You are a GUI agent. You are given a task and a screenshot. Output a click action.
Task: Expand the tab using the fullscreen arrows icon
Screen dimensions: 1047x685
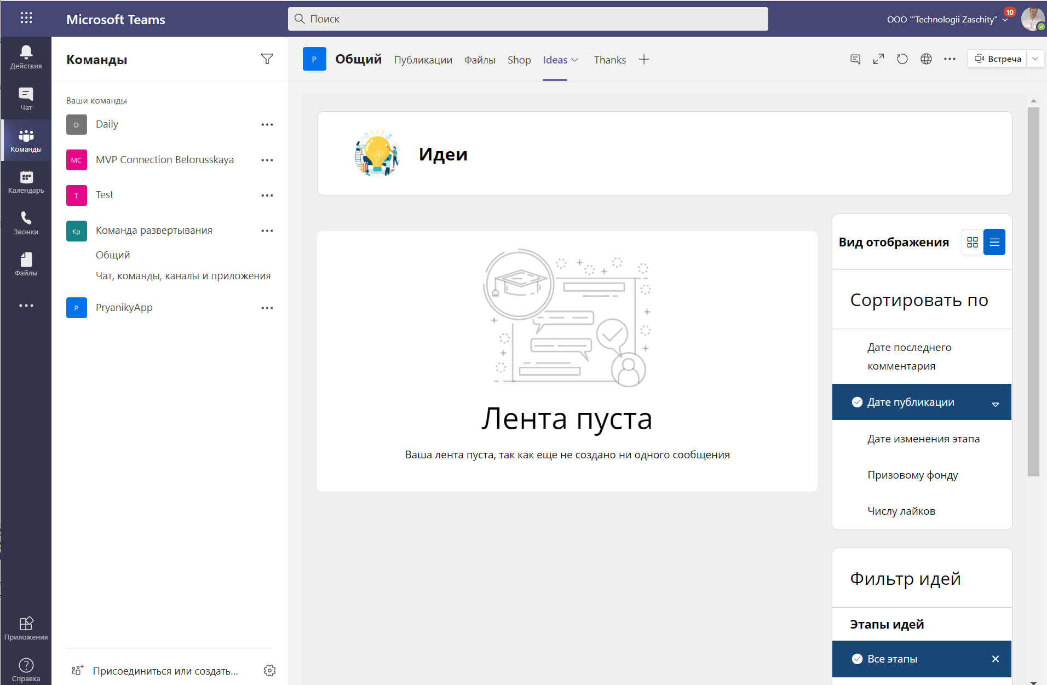pos(879,59)
